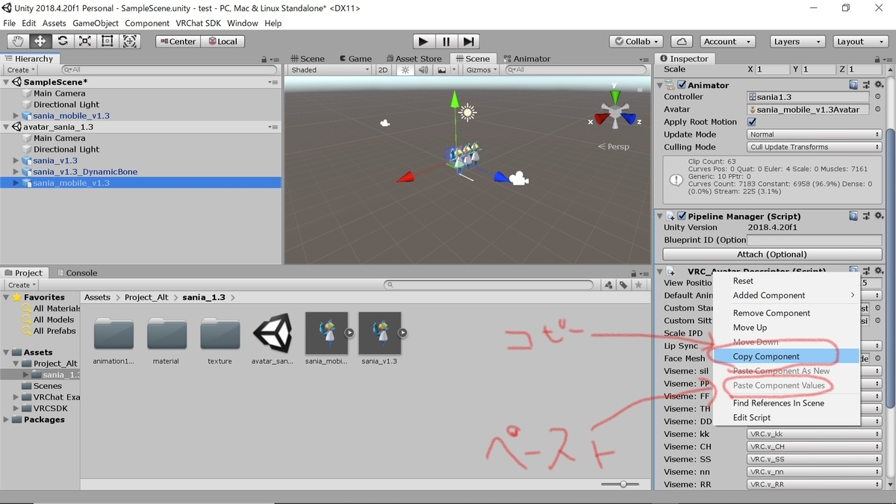Open the Gizmos dropdown
896x504 pixels.
(x=481, y=69)
